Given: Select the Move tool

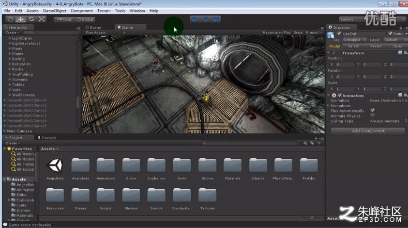Looking at the screenshot, I should [x=21, y=19].
